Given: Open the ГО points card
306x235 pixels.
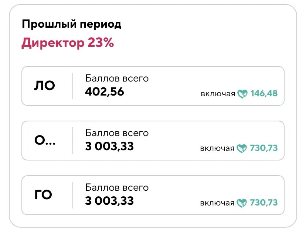Looking at the screenshot, I should pyautogui.click(x=153, y=195).
